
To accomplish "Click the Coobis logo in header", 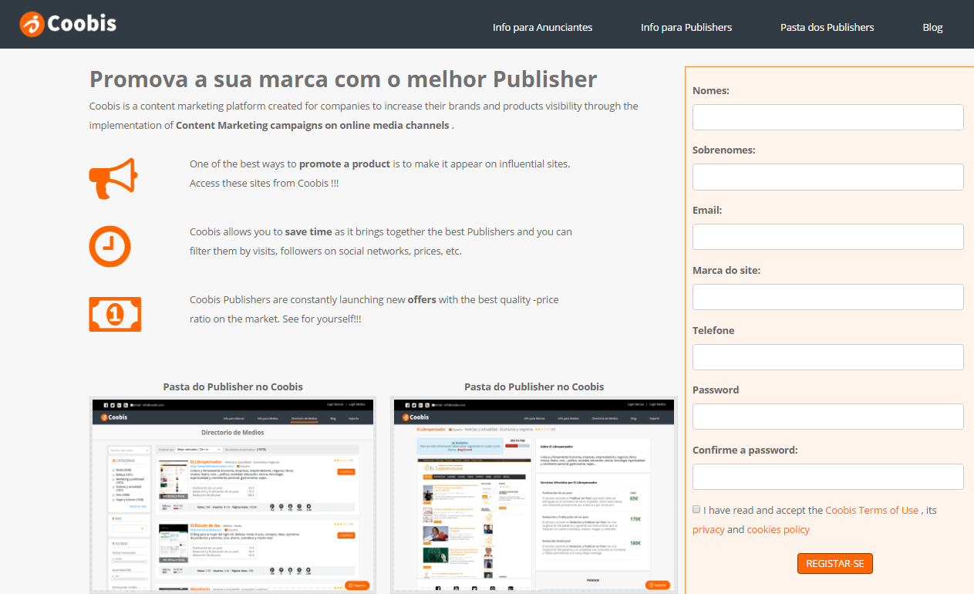I will (68, 23).
